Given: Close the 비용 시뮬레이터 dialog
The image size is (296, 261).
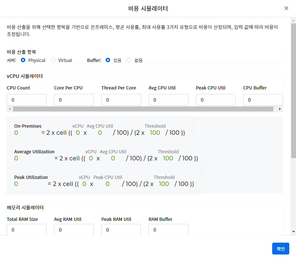Looking at the screenshot, I should (286, 8).
